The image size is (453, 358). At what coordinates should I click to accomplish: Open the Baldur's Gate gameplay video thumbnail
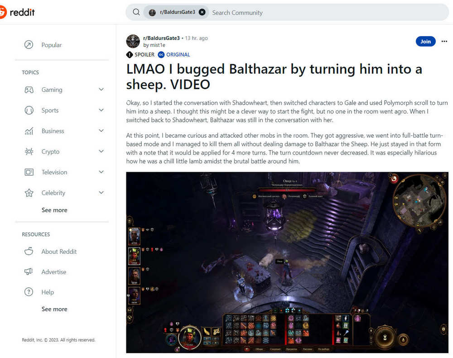pos(287,262)
